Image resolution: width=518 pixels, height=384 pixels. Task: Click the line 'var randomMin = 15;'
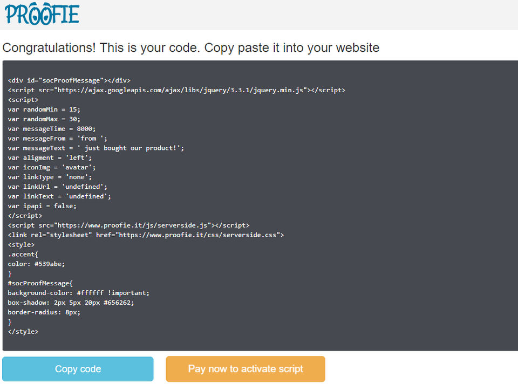44,109
